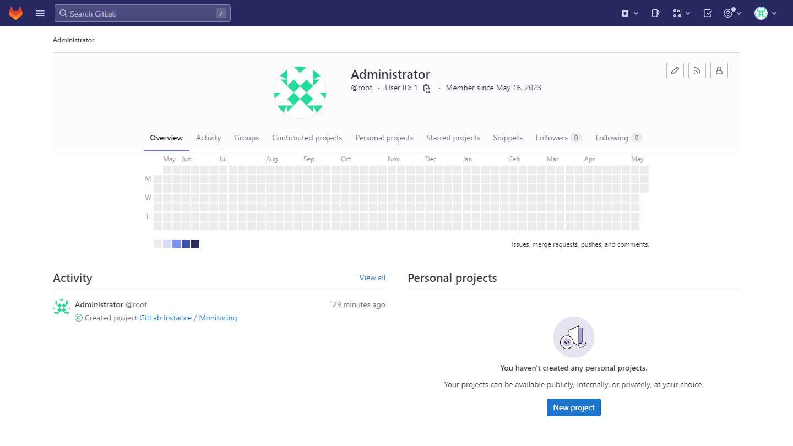The height and width of the screenshot is (446, 793).
Task: Create a project with New project button
Action: [x=574, y=407]
